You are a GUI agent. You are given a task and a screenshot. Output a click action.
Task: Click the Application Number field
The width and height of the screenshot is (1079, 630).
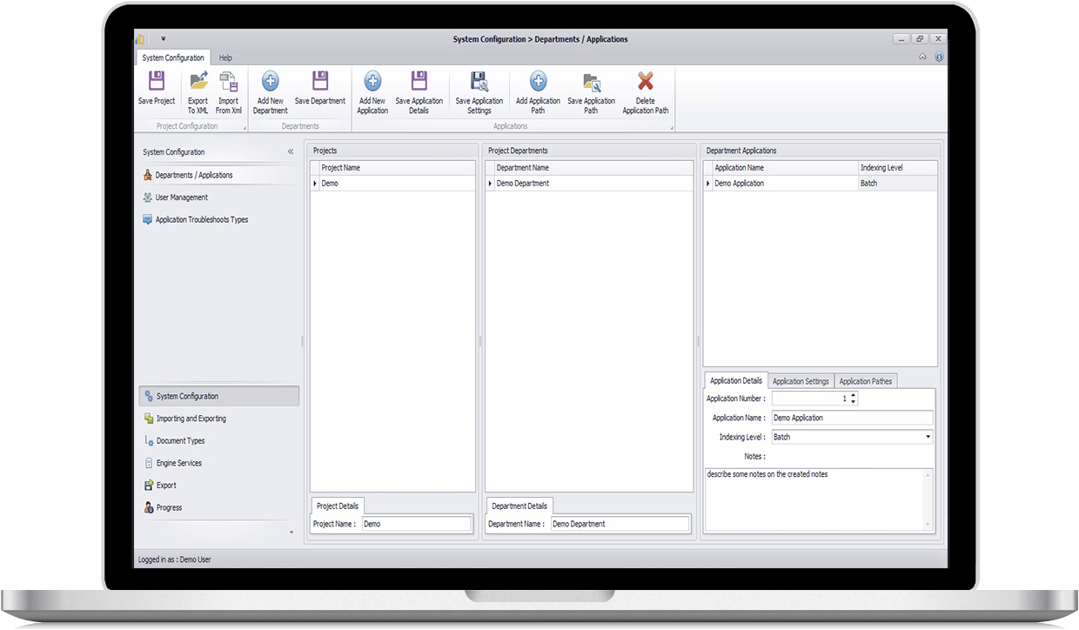810,399
